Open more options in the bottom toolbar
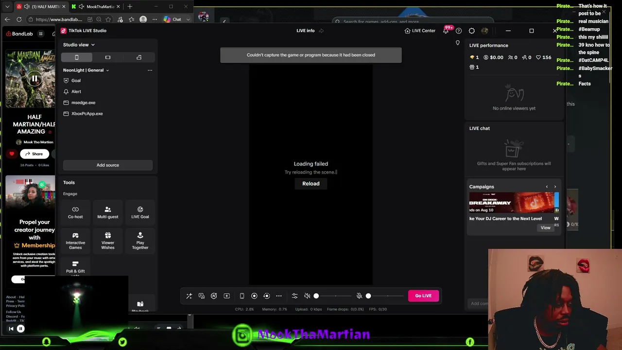622x350 pixels. (279, 296)
